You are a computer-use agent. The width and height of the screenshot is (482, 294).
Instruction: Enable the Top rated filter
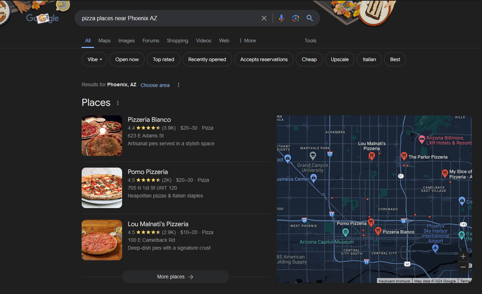pos(163,59)
